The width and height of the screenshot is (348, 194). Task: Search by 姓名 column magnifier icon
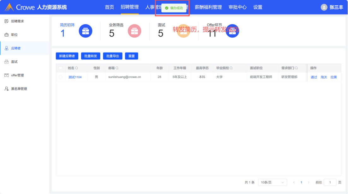tap(77, 68)
